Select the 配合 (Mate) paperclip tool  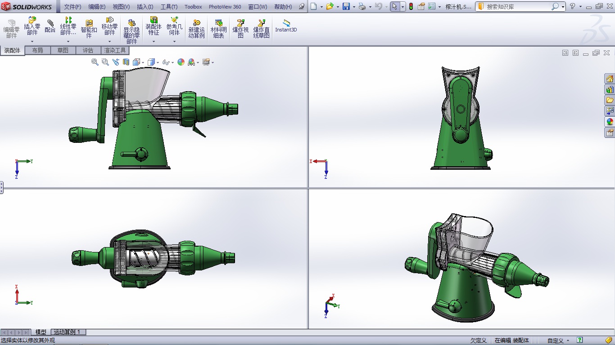pyautogui.click(x=50, y=26)
